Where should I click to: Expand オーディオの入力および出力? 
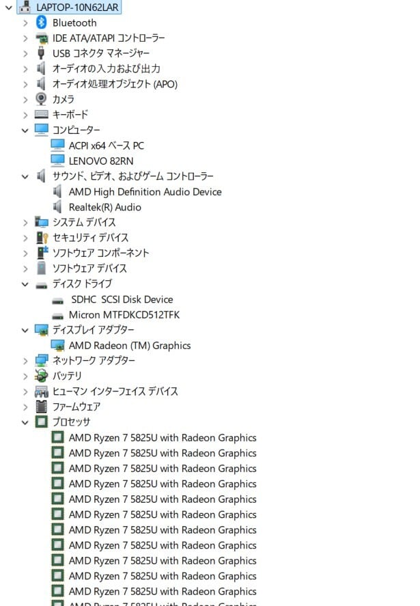[x=25, y=69]
